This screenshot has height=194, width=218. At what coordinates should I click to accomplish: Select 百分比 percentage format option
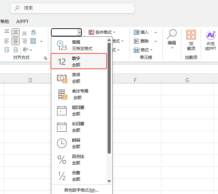(x=79, y=160)
